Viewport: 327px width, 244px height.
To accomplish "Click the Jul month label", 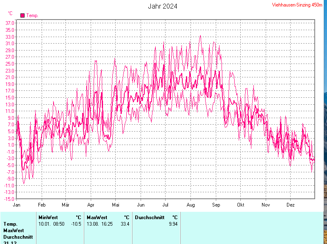I will click(166, 204).
